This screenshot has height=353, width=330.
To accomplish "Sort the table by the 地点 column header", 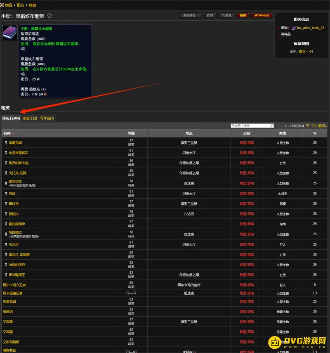I will [x=189, y=133].
